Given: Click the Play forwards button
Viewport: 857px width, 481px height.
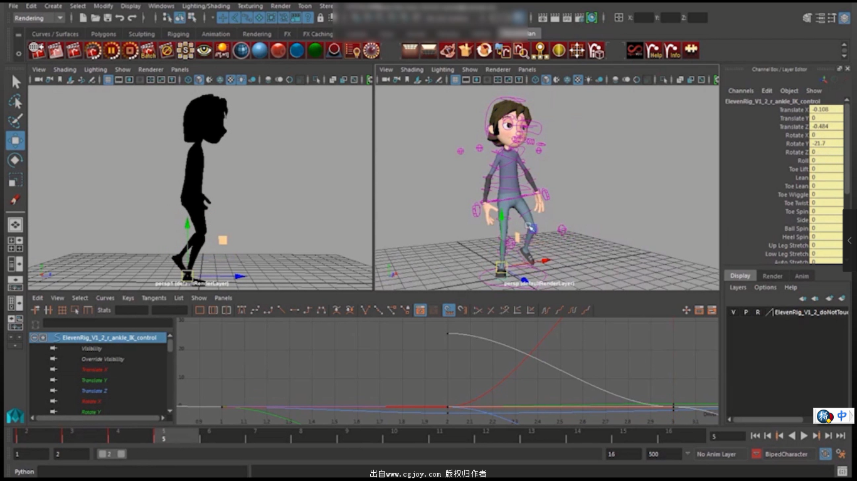Looking at the screenshot, I should click(x=804, y=436).
